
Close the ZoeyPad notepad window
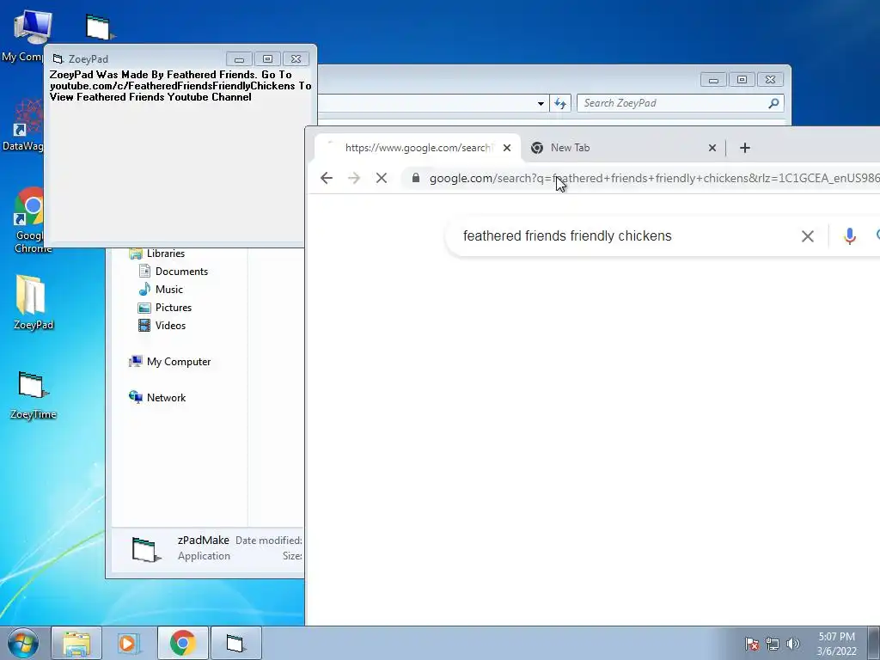click(296, 59)
